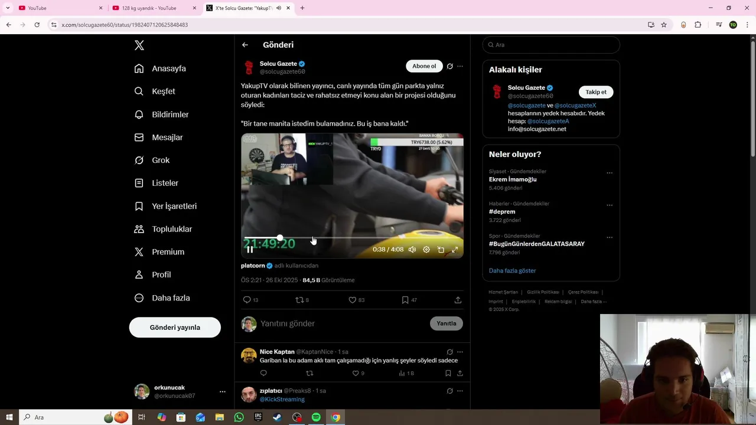Screen dimensions: 756x425
Task: Open orkunucak account menu dots
Action: [x=223, y=392]
